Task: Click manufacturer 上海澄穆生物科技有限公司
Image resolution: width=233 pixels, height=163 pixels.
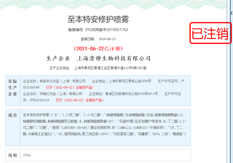Action: pos(113,59)
